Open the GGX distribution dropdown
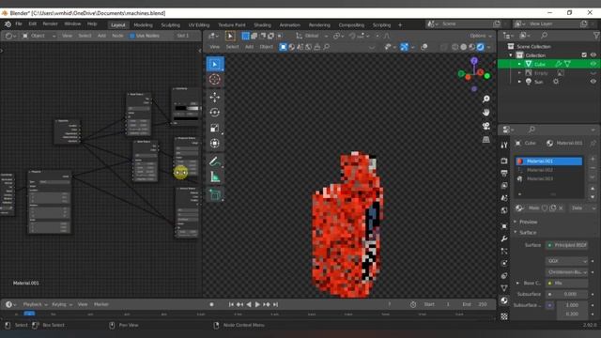This screenshot has width=601, height=338. click(x=566, y=261)
